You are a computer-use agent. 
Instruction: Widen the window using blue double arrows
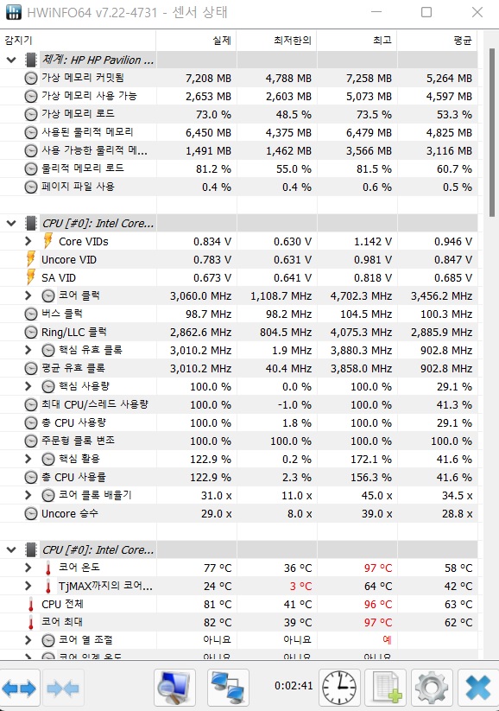[19, 688]
